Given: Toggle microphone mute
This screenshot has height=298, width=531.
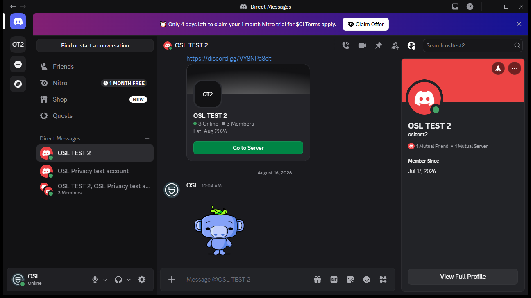Looking at the screenshot, I should [x=95, y=280].
